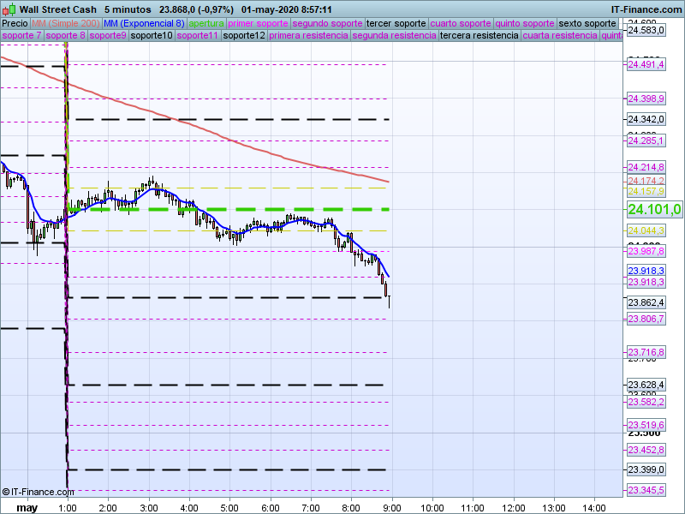685x514 pixels.
Task: Click the 9:00 time axis marker
Action: coord(391,508)
